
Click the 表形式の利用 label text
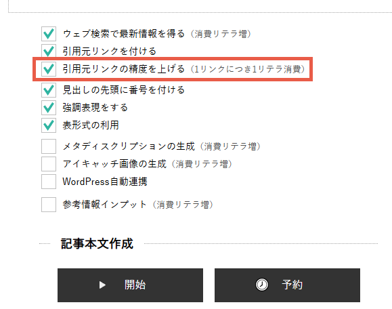91,125
